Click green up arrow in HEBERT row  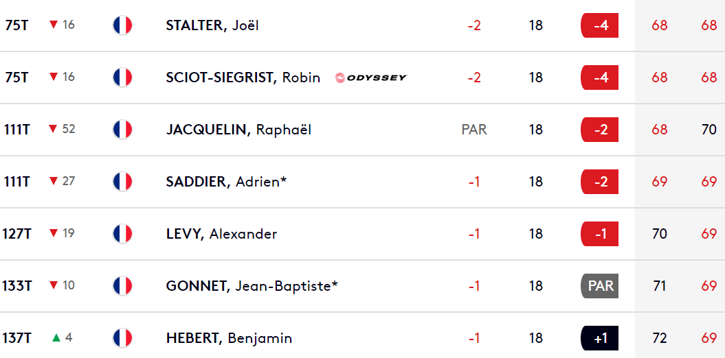click(56, 337)
